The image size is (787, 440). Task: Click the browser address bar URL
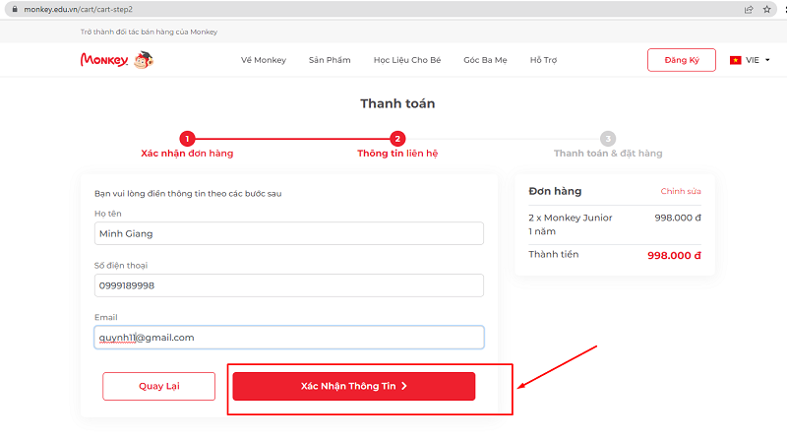click(79, 9)
